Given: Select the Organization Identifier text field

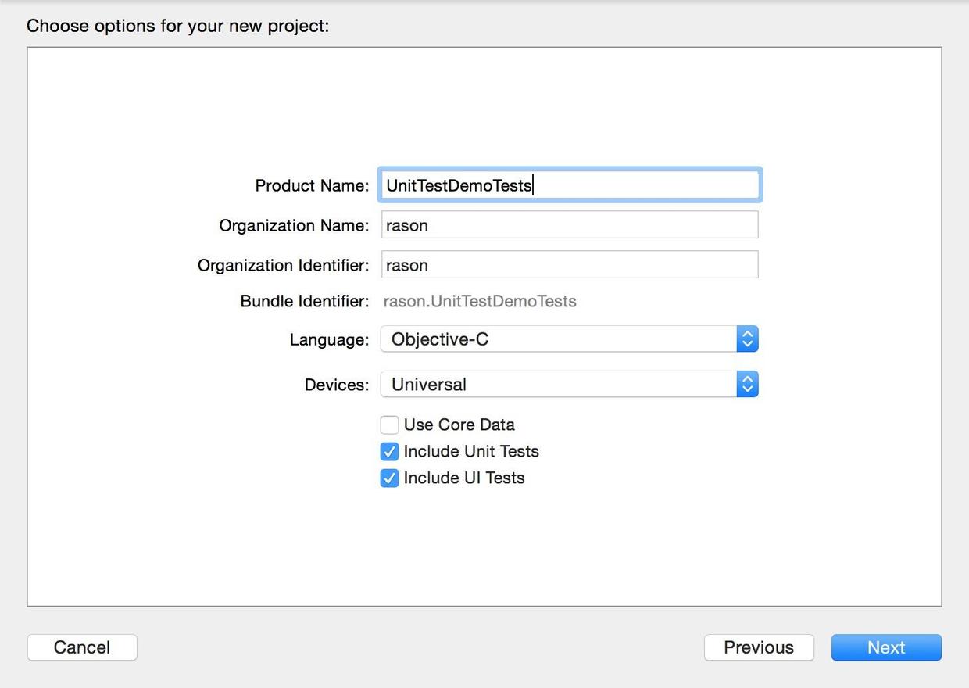Looking at the screenshot, I should pyautogui.click(x=569, y=265).
